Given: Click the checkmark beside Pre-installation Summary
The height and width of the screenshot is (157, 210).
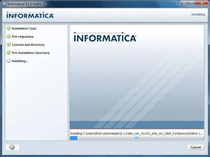Looking at the screenshot, I should 9,52.
